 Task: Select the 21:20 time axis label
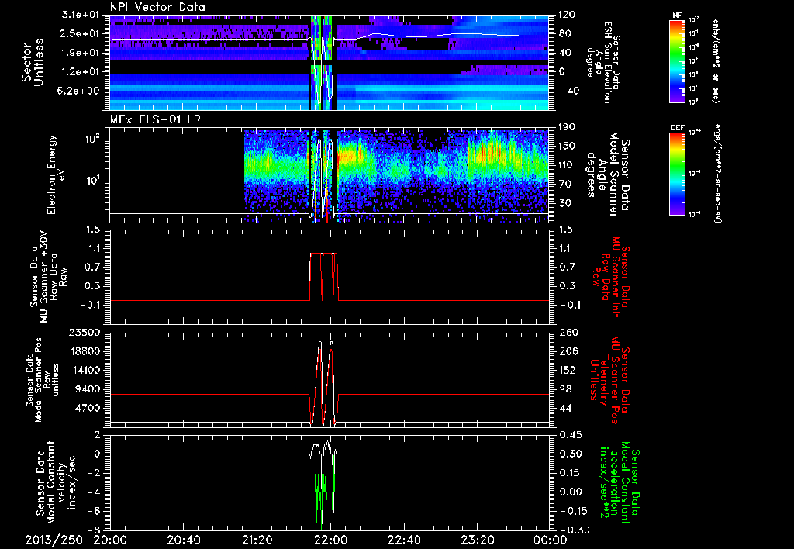point(257,540)
